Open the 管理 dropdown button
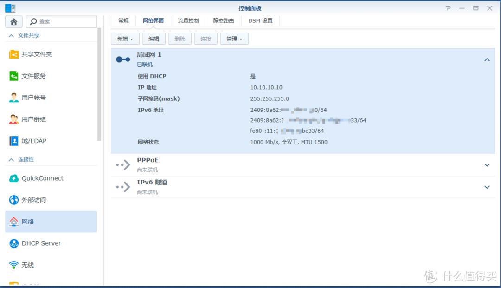The height and width of the screenshot is (288, 501). (x=234, y=39)
